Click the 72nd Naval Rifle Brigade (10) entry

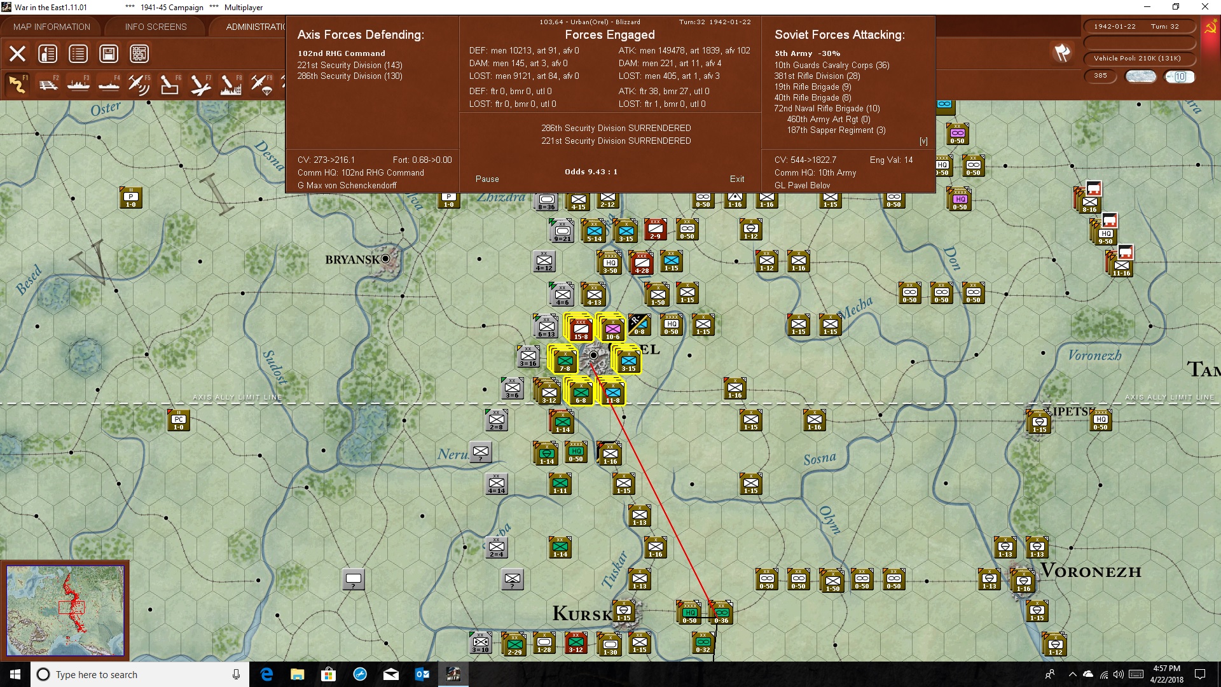point(827,108)
